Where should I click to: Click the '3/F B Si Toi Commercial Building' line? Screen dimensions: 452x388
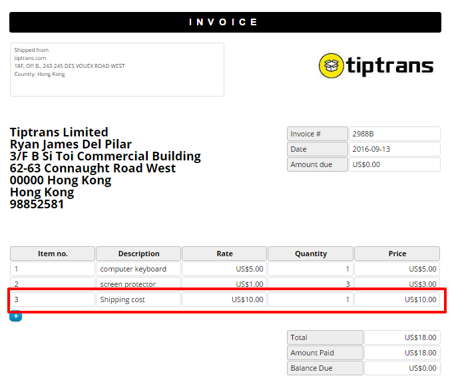(105, 156)
